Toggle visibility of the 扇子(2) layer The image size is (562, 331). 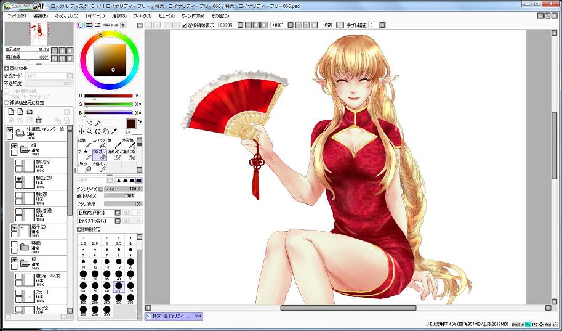coord(14,227)
